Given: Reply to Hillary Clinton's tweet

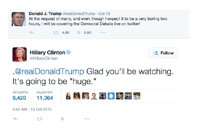Looking at the screenshot, I should [16, 119].
